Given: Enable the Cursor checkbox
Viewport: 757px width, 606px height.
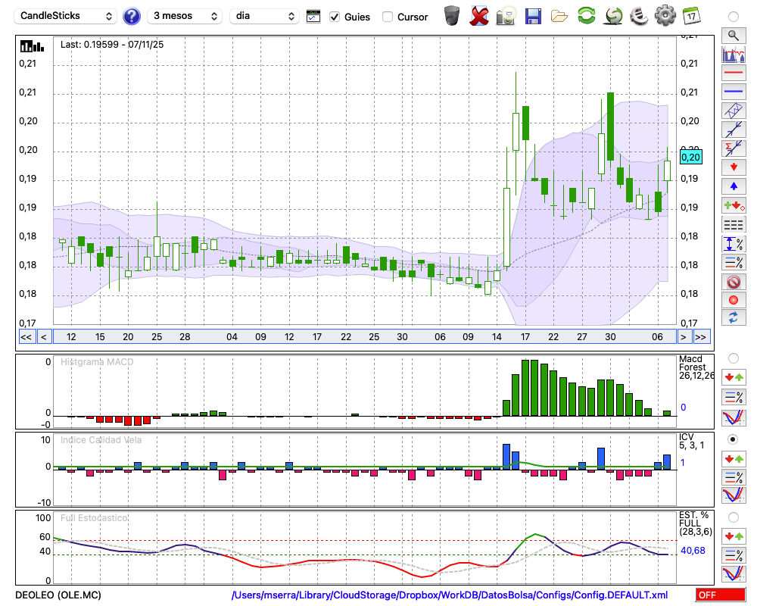Looking at the screenshot, I should click(388, 17).
